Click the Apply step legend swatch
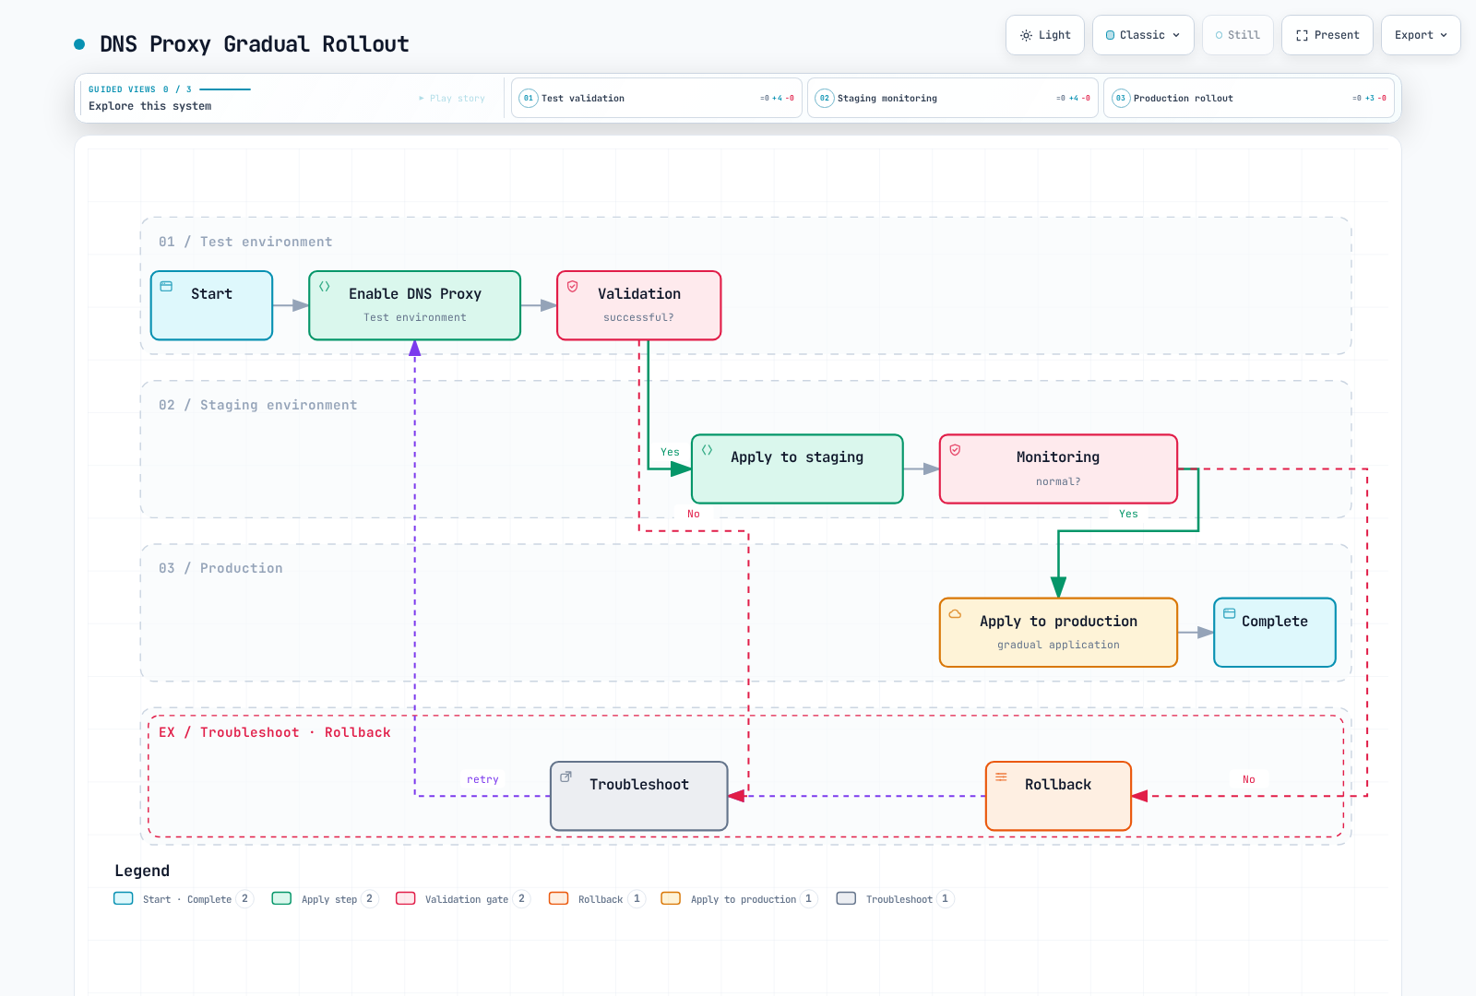Screen dimensions: 1476x996 click(282, 899)
